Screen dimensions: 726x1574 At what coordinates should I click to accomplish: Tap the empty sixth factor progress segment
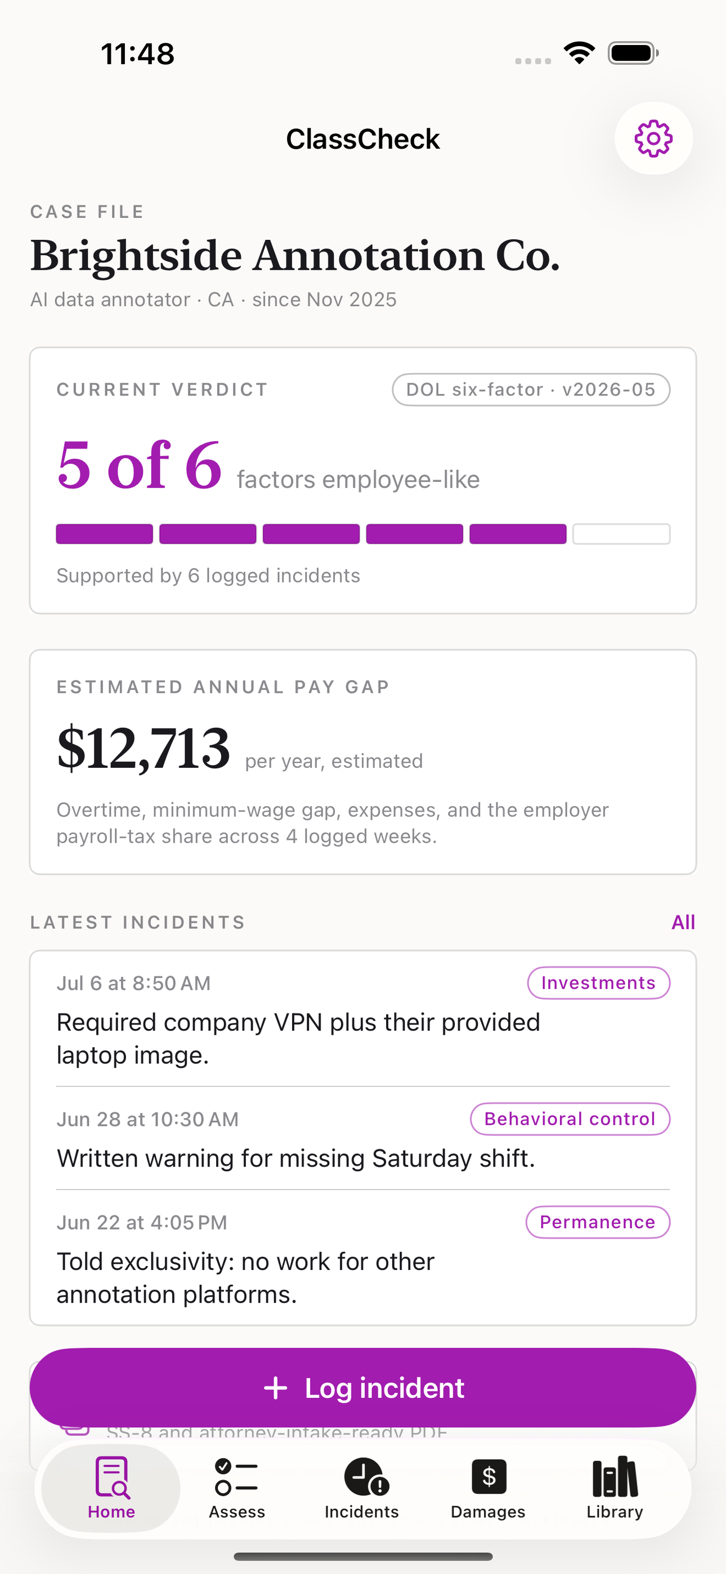pos(621,534)
